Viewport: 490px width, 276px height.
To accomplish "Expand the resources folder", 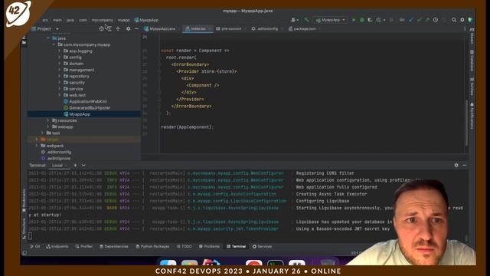I will (47, 120).
